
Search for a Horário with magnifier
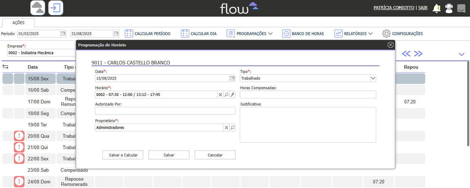226,95
